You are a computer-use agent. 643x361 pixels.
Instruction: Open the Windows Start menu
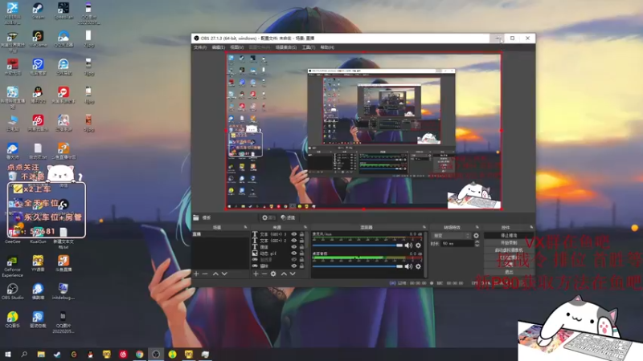click(x=8, y=355)
